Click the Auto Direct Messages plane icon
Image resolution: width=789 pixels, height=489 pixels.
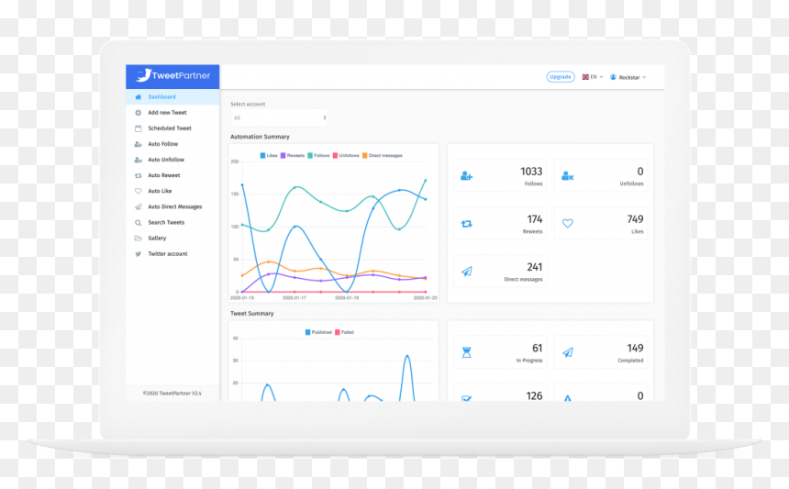click(138, 206)
